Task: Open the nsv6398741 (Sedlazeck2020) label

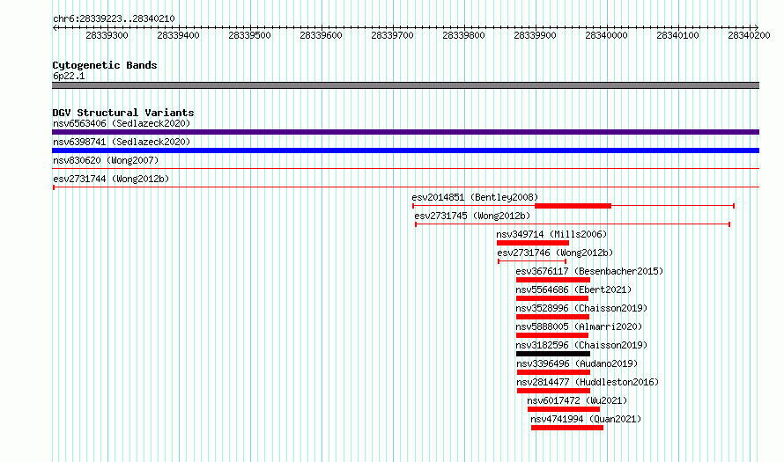Action: pos(122,142)
